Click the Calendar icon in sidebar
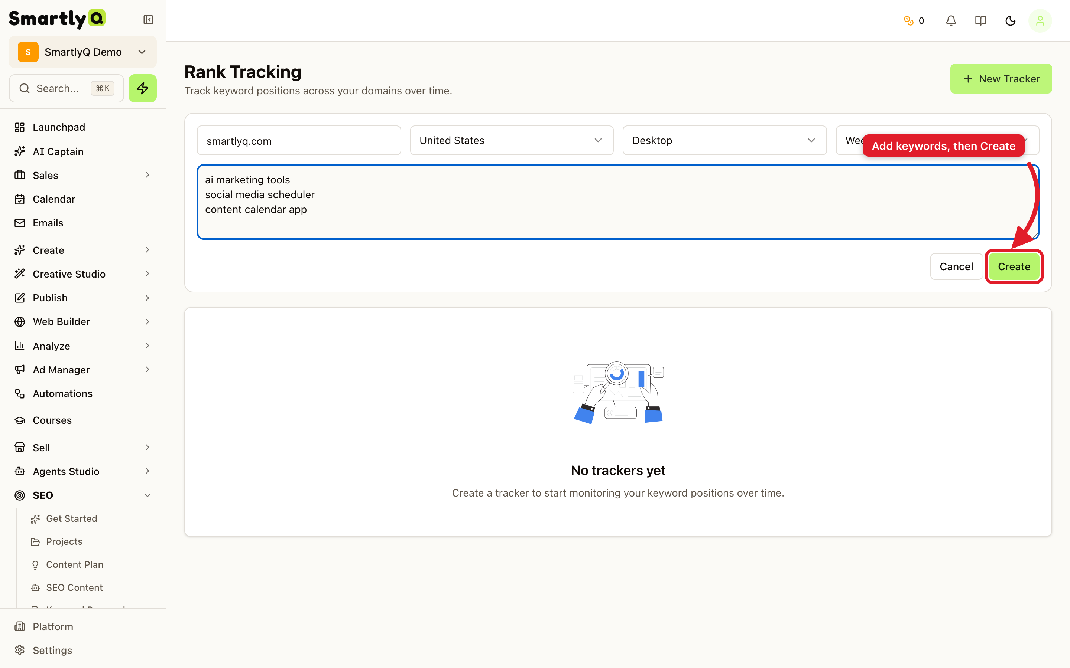Screen dimensions: 1070x668 (19, 199)
